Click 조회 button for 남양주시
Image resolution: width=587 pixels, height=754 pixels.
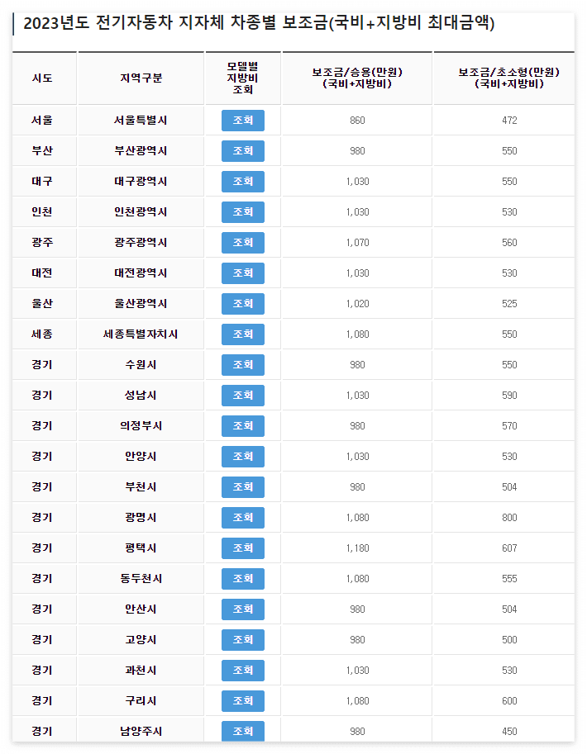tap(243, 731)
